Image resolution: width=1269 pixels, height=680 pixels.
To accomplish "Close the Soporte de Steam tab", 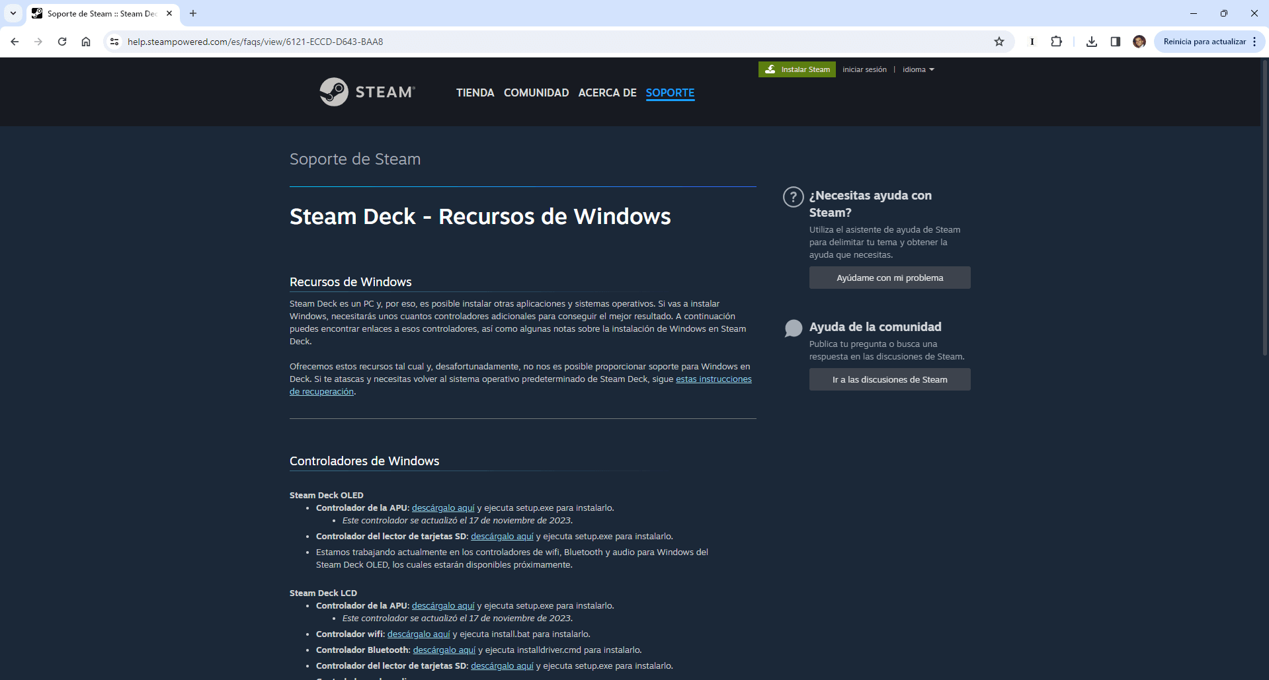I will coord(169,13).
